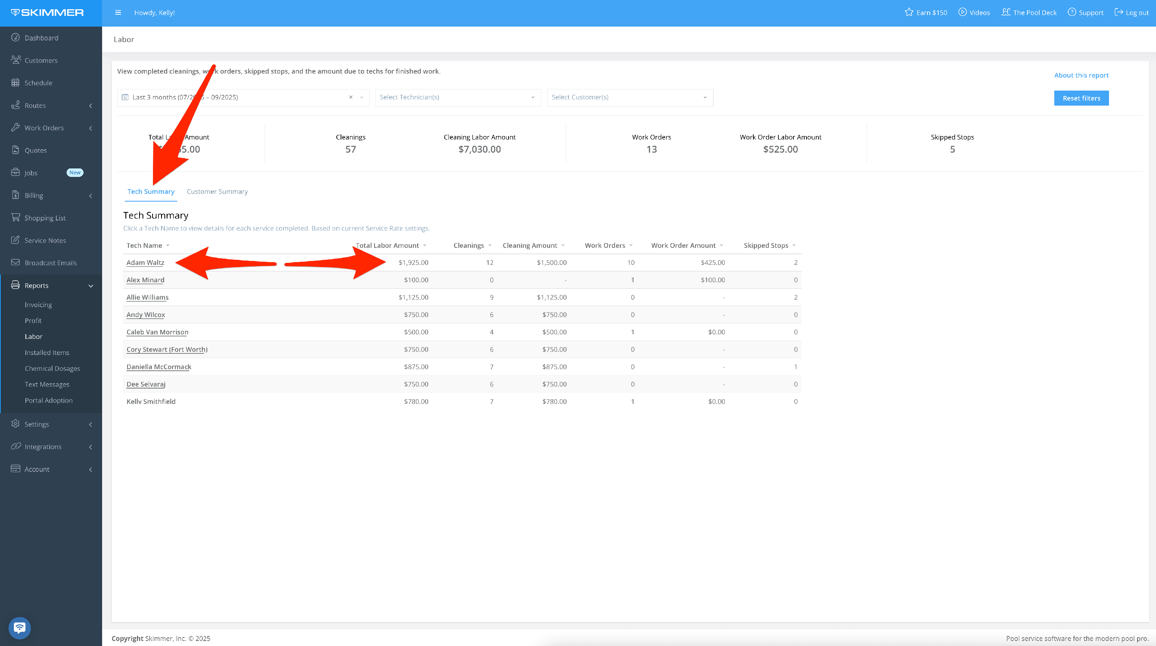Image resolution: width=1156 pixels, height=646 pixels.
Task: Click the Support help icon
Action: pos(1072,13)
